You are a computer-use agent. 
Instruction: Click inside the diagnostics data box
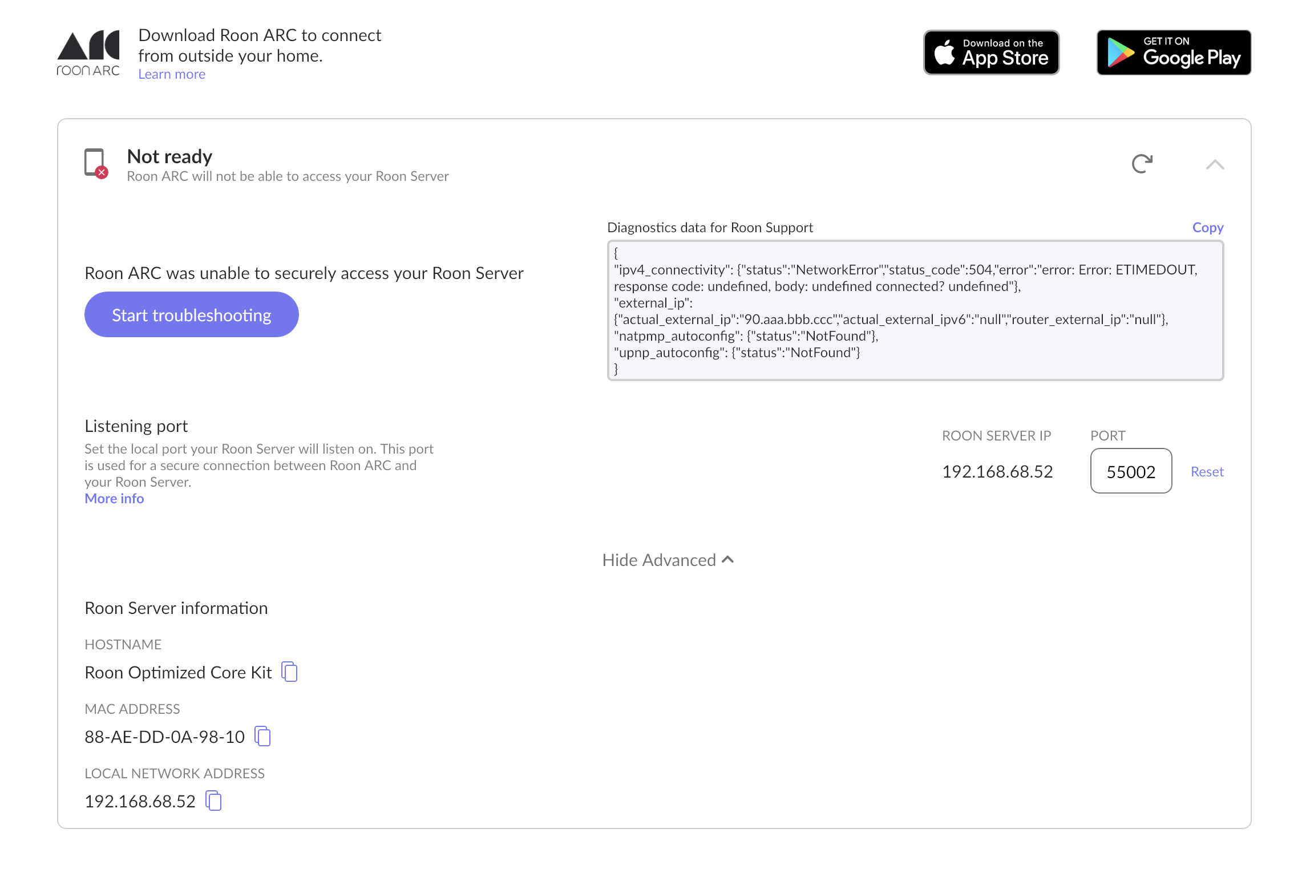(x=915, y=311)
